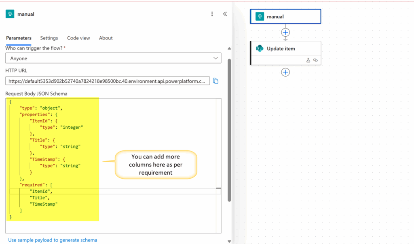414x244 pixels.
Task: Copy the HTTP URL to clipboard
Action: click(x=216, y=81)
